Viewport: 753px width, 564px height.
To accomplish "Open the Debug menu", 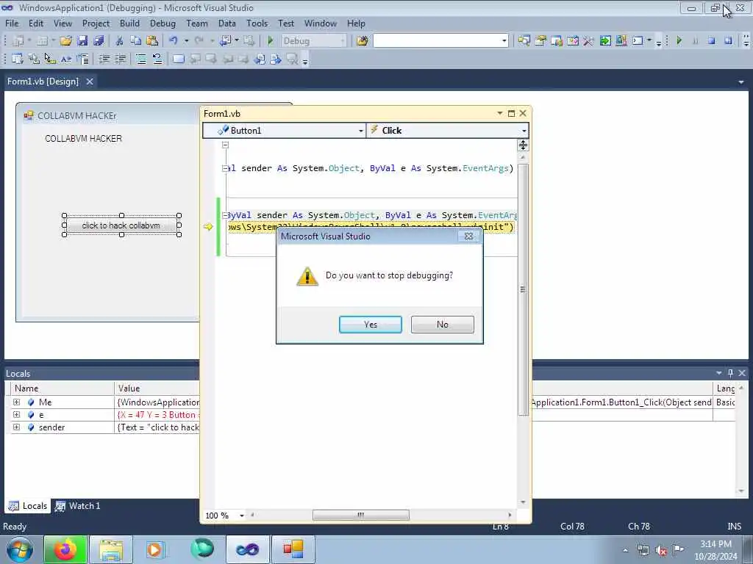I will coord(163,23).
